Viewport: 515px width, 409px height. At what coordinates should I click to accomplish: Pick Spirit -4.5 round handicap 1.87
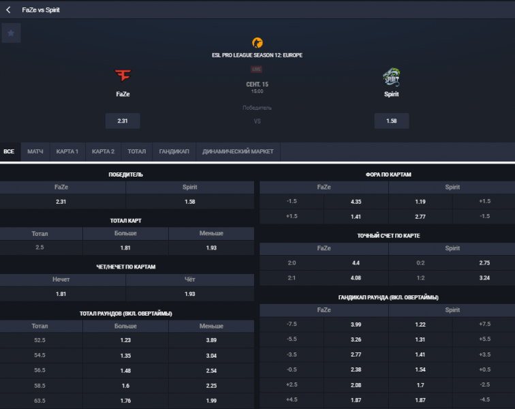point(420,400)
